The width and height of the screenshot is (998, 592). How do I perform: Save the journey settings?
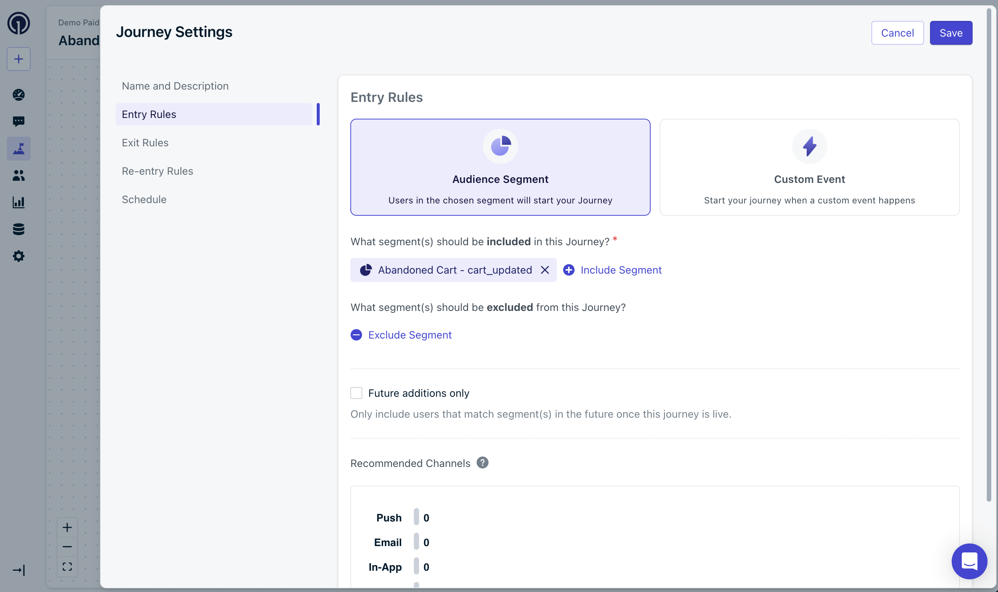[x=951, y=33]
